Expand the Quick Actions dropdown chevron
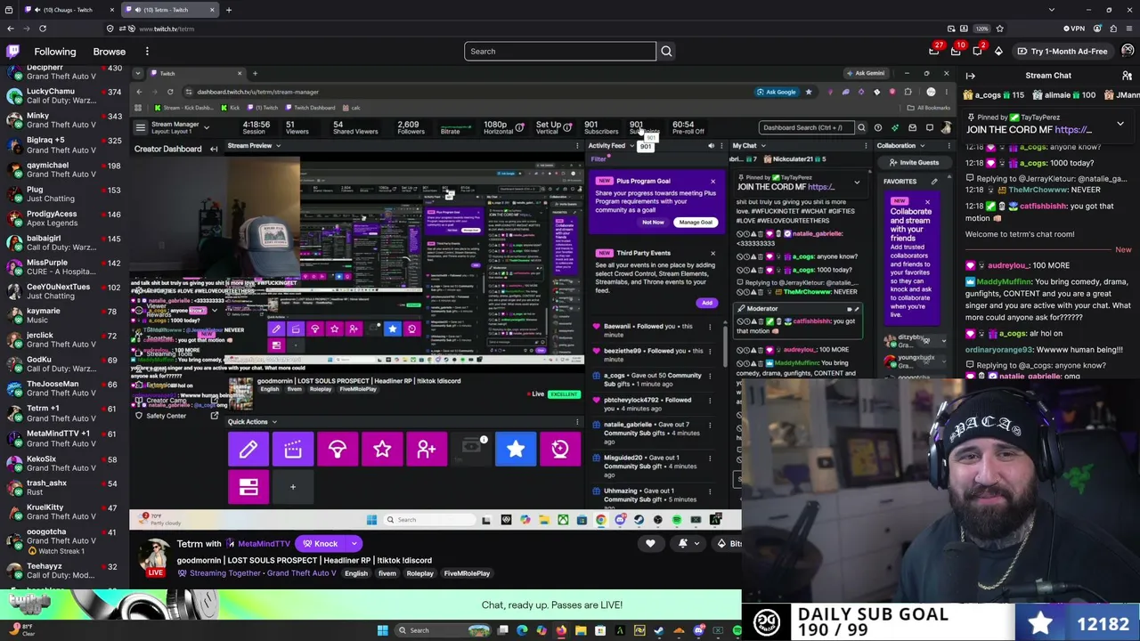Image resolution: width=1140 pixels, height=641 pixels. pyautogui.click(x=274, y=422)
